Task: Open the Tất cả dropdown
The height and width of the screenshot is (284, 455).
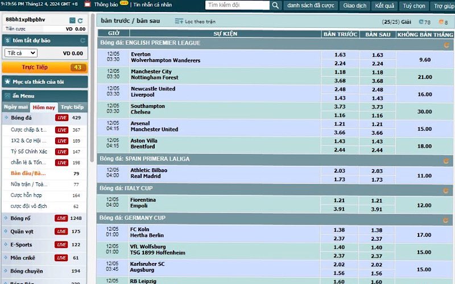Action: pos(21,53)
